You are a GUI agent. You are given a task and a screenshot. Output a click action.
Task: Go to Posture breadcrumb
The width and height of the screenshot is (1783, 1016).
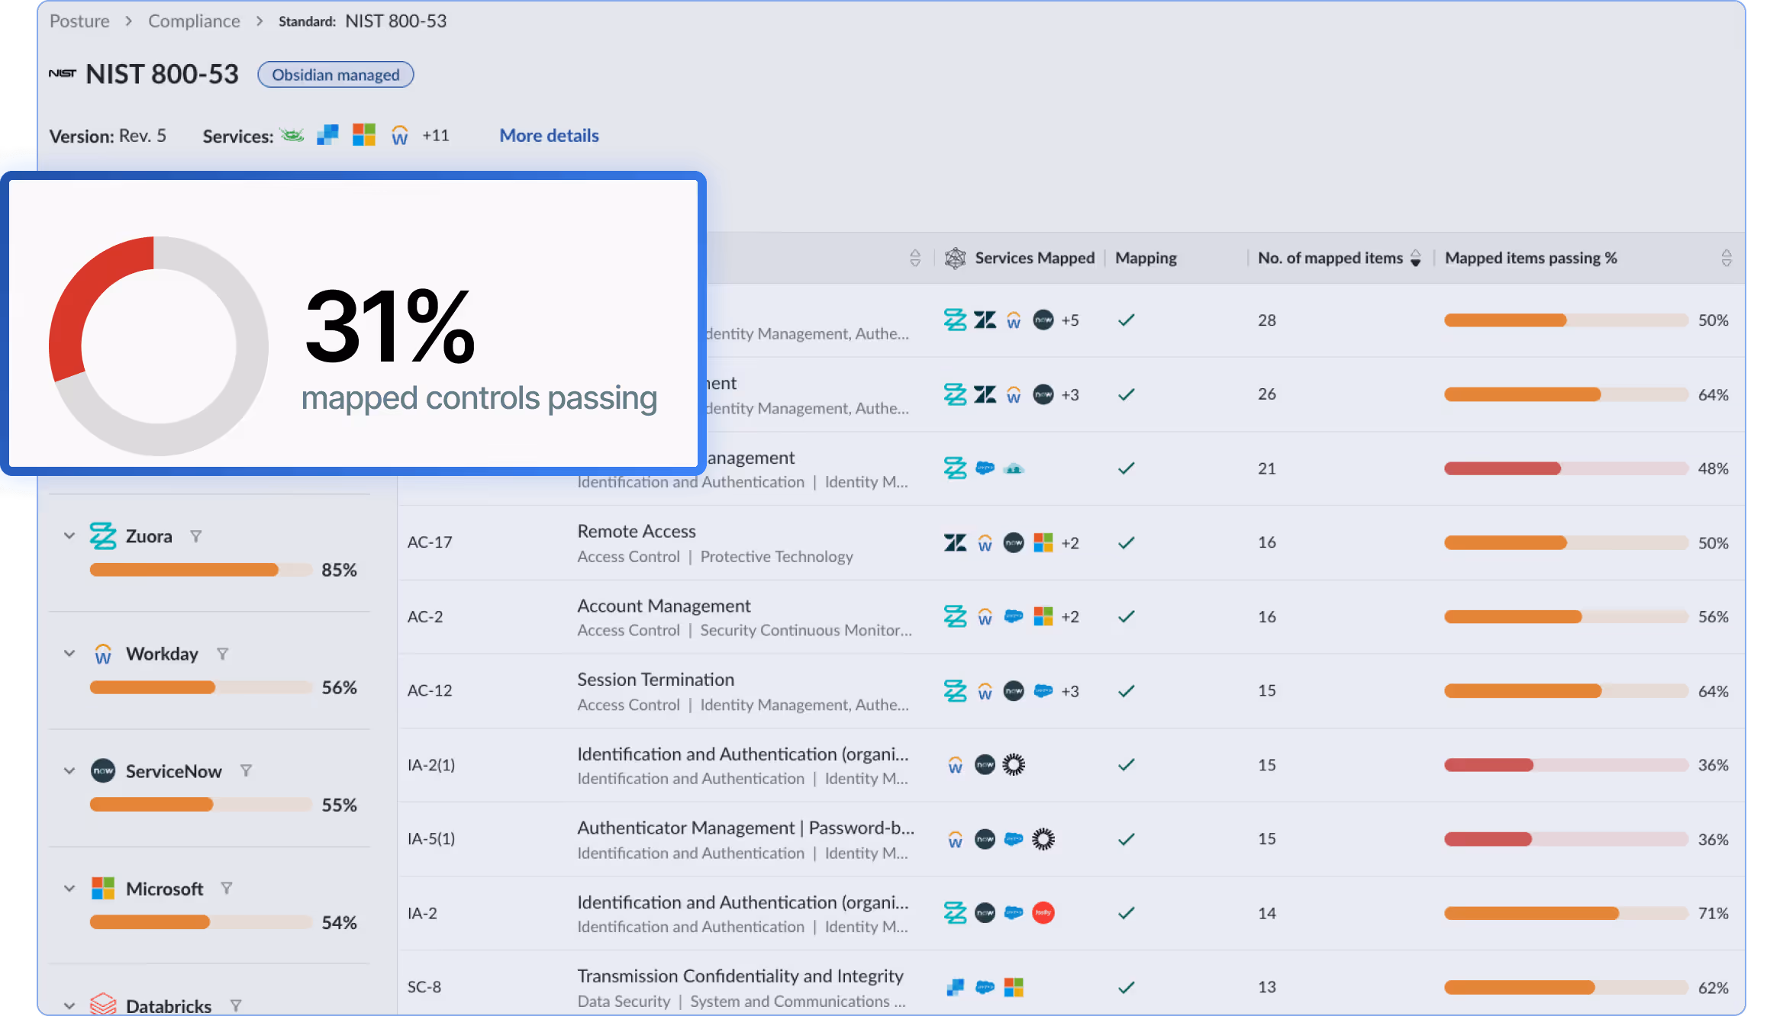point(79,21)
